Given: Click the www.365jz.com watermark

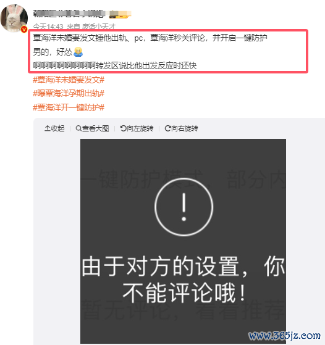Looking at the screenshot, I should pos(284,336).
